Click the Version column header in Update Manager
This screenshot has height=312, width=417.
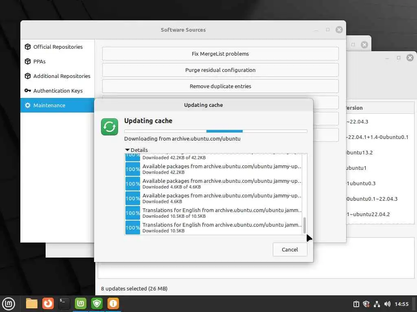(x=380, y=108)
